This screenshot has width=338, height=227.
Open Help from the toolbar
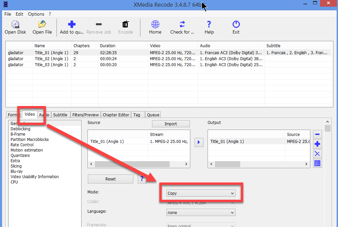209,28
